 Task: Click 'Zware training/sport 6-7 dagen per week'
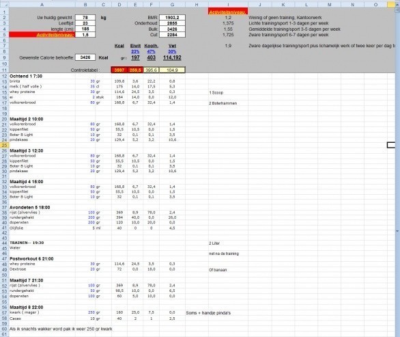click(289, 35)
